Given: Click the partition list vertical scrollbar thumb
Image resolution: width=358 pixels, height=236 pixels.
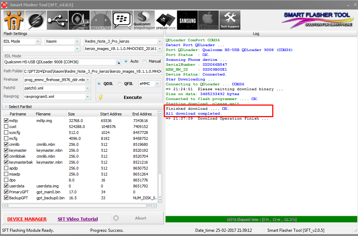Looking at the screenshot, I should [160, 185].
